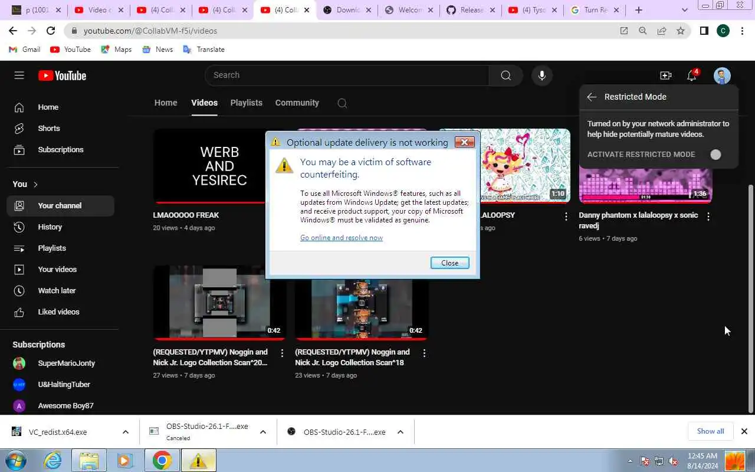Show hidden system tray icons

click(630, 461)
